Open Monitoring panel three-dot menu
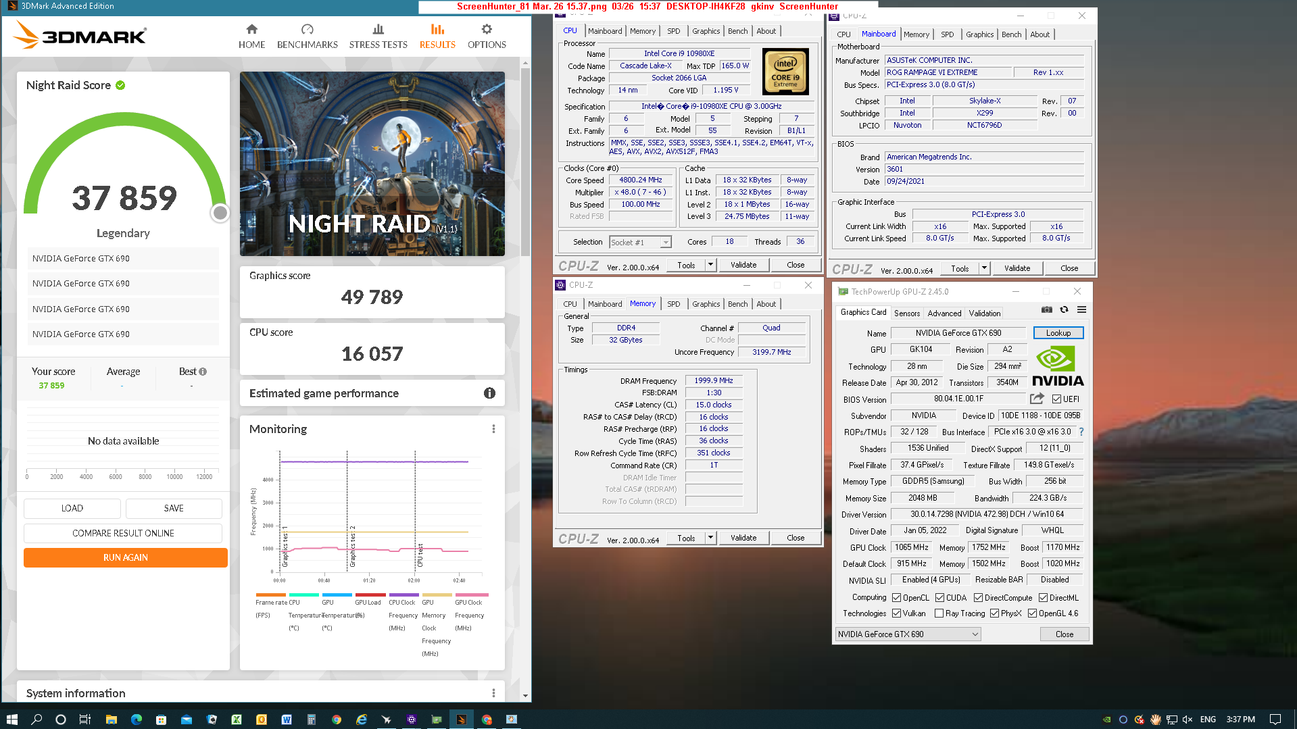This screenshot has width=1297, height=729. [493, 429]
